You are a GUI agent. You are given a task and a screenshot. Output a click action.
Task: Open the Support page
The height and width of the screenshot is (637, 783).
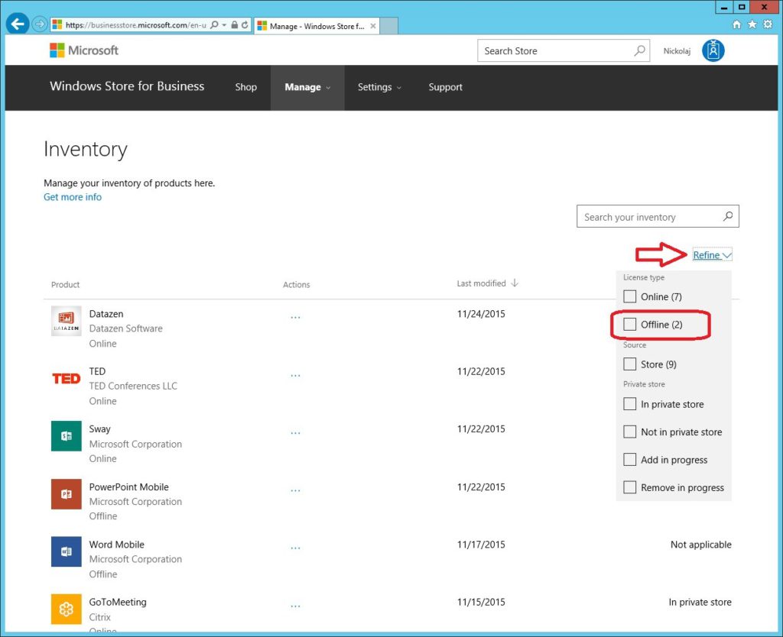pyautogui.click(x=446, y=87)
